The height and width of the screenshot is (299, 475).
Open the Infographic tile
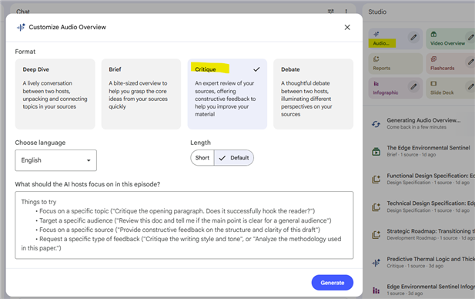[x=395, y=88]
